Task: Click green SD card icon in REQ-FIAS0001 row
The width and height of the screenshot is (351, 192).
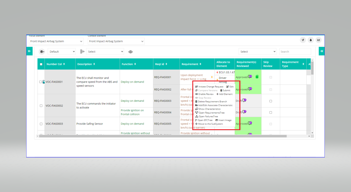Action: (257, 77)
